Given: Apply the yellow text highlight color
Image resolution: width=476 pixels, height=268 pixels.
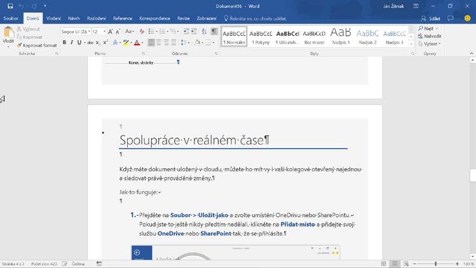Looking at the screenshot, I should (126, 43).
